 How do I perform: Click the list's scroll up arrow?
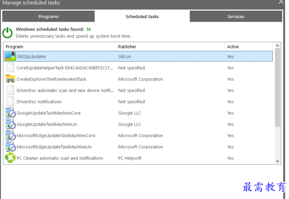278,46
